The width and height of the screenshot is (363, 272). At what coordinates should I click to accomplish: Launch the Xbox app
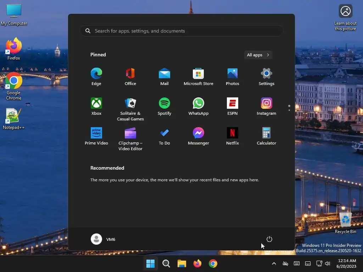[96, 107]
